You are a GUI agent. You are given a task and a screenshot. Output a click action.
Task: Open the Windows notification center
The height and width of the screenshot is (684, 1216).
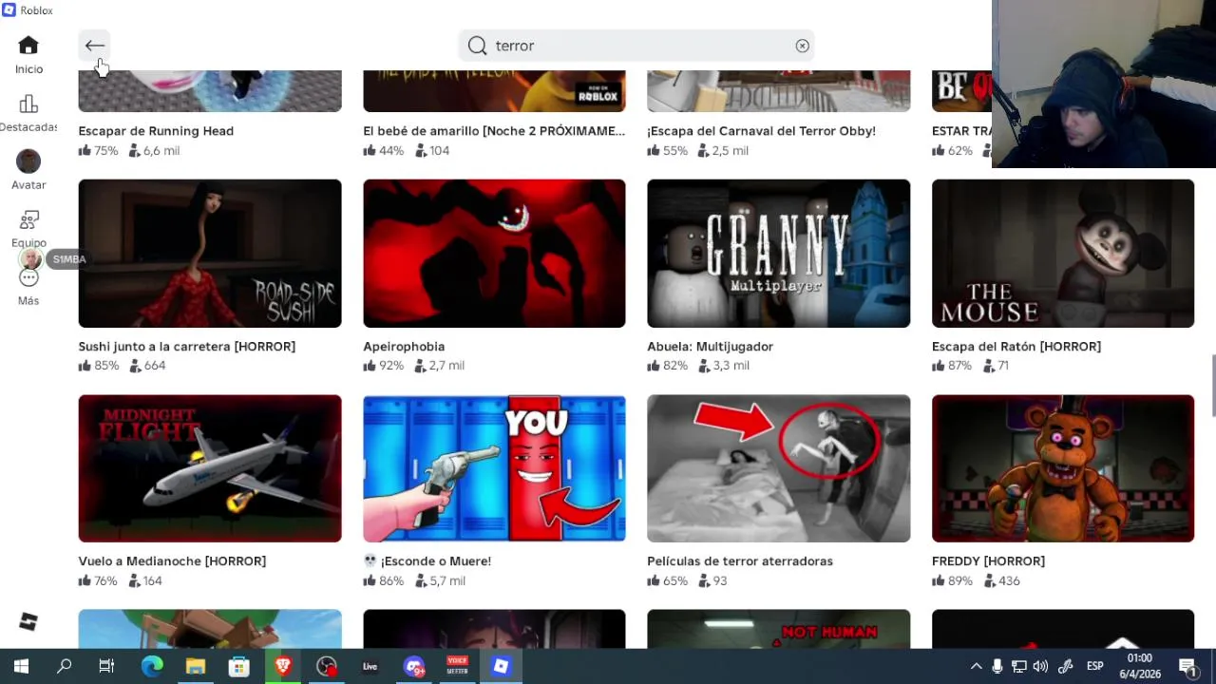tap(1187, 667)
